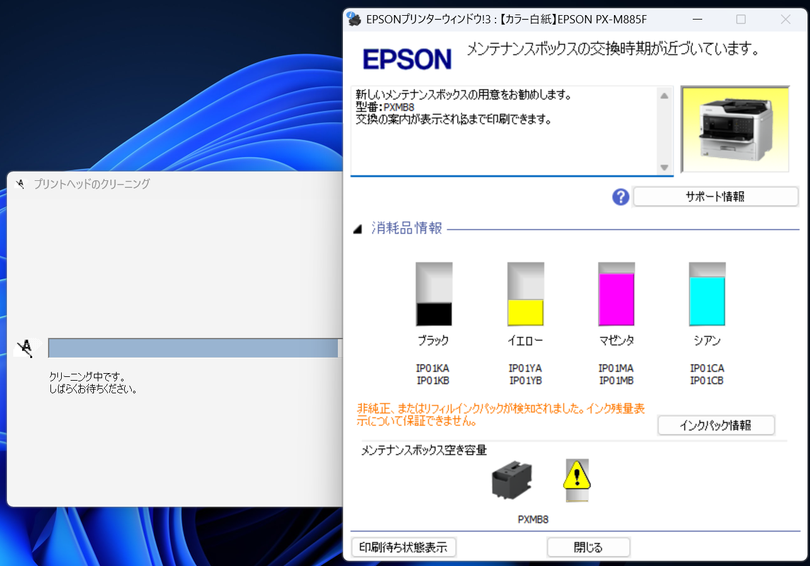810x566 pixels.
Task: Dismiss the window with 閉じる
Action: point(588,547)
